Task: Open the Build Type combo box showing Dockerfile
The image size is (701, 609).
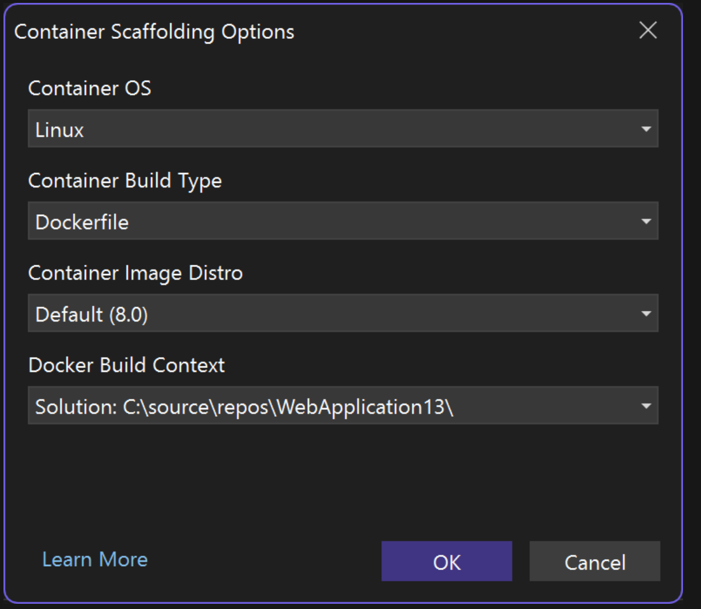Action: [x=343, y=221]
